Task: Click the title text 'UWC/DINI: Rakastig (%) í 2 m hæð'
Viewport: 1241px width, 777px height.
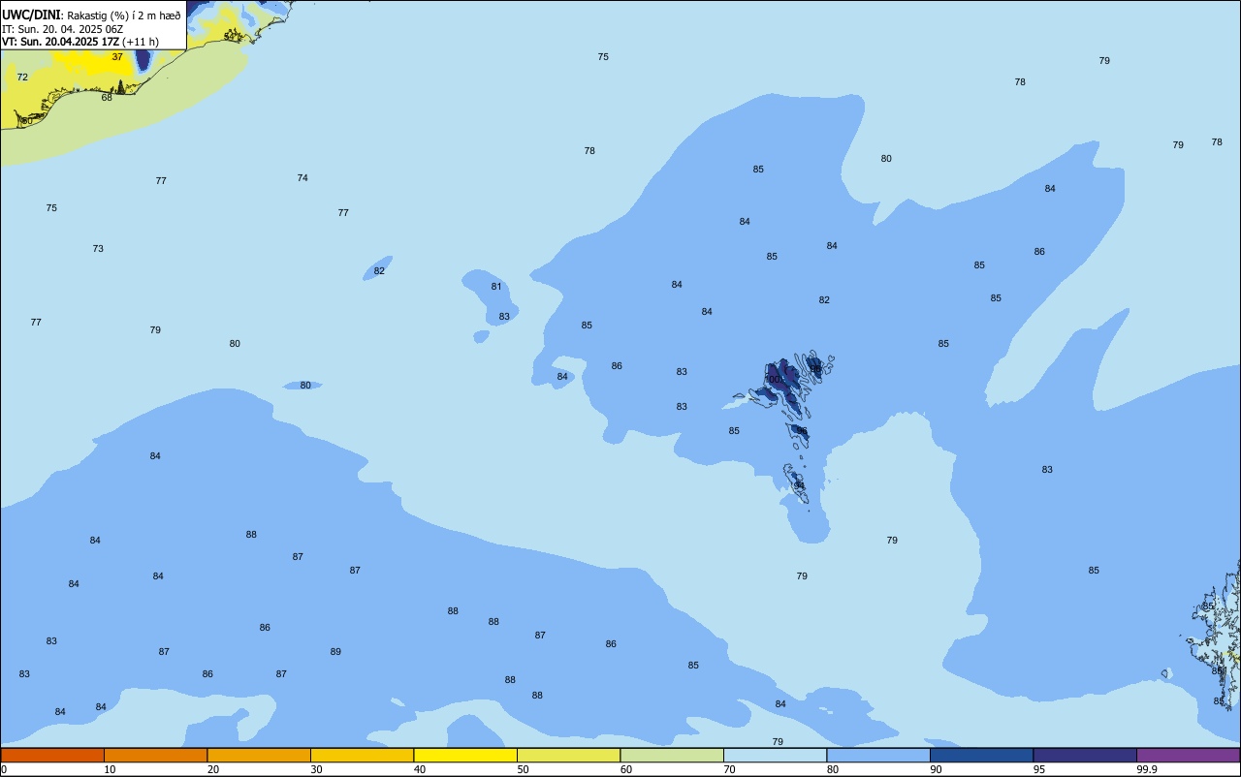Action: 91,15
